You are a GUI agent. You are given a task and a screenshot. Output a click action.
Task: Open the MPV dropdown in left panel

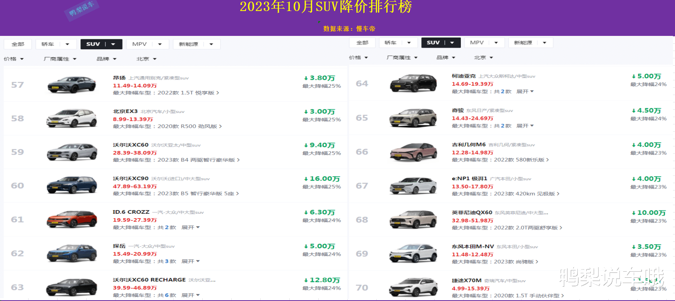[148, 44]
